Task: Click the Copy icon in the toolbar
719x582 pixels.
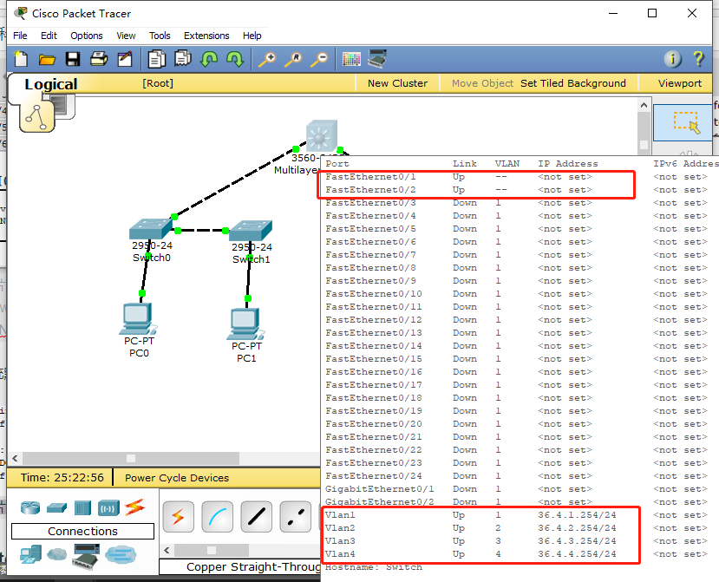Action: point(157,59)
